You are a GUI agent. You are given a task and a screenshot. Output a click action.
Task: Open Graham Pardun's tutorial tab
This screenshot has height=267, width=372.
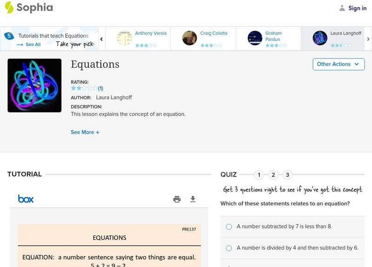(268, 38)
